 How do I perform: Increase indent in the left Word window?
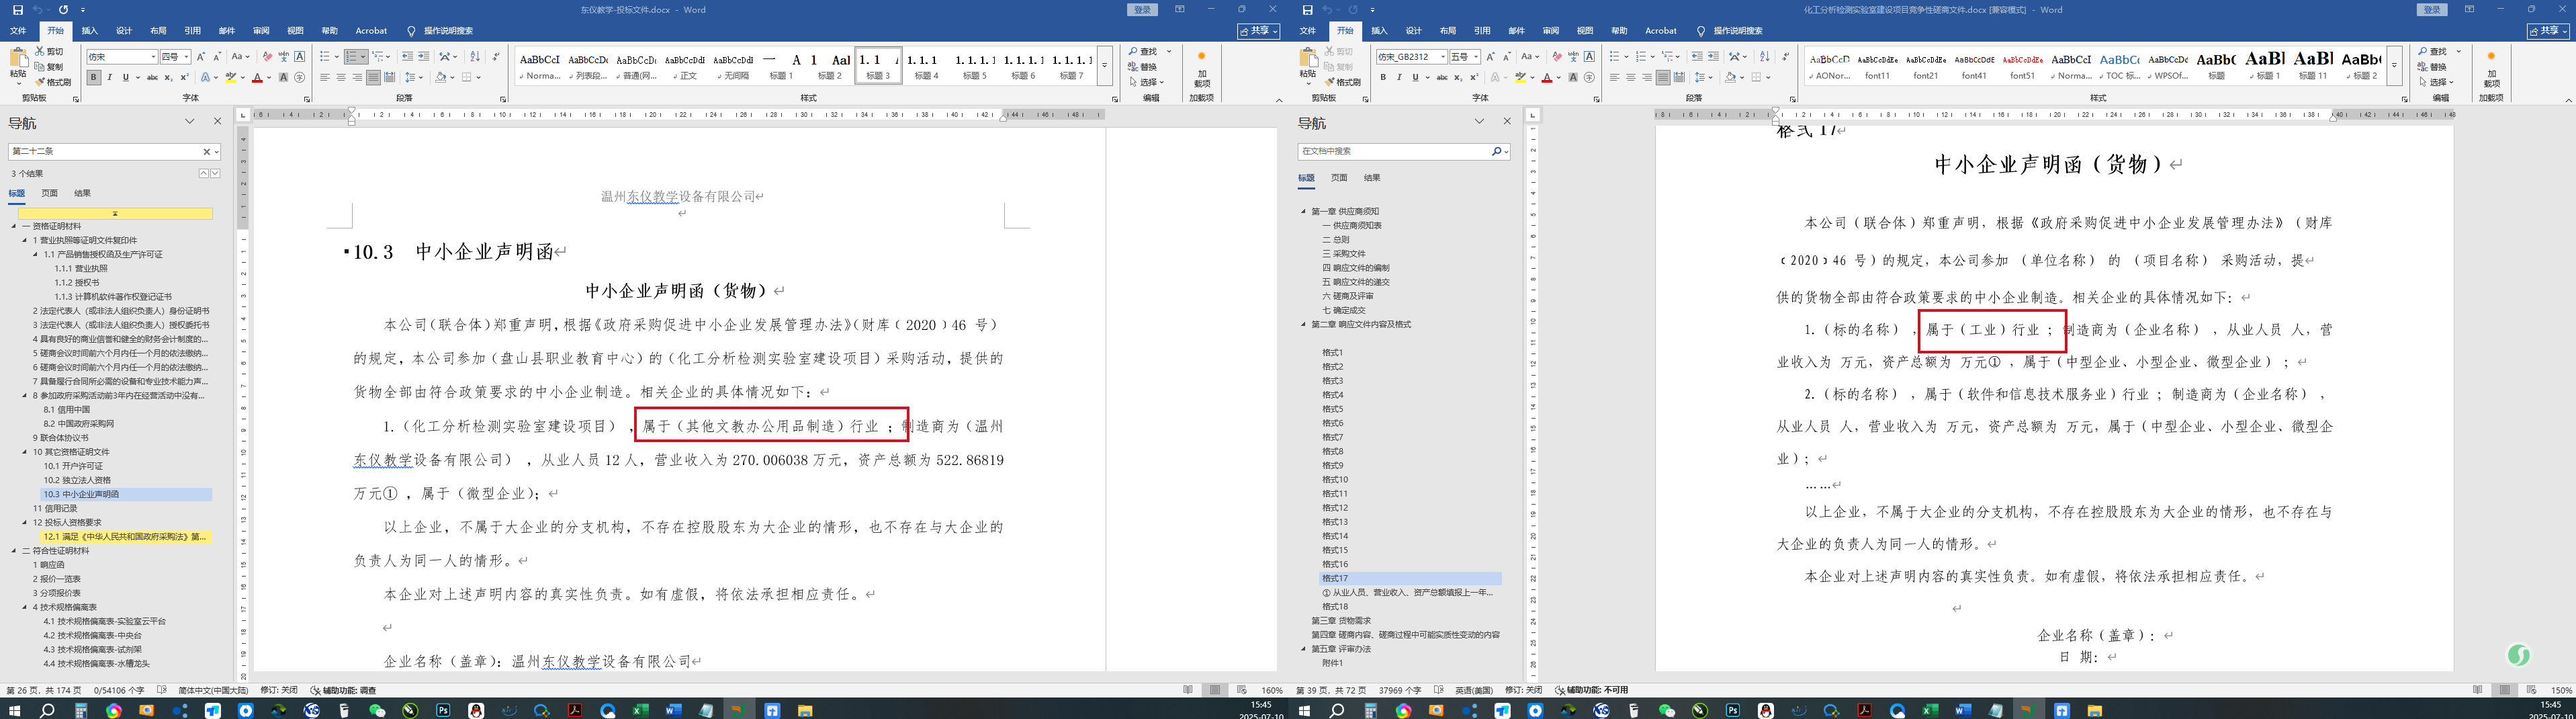(x=423, y=57)
